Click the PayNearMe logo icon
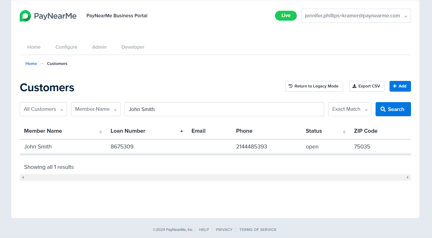This screenshot has height=238, width=432. pyautogui.click(x=25, y=16)
